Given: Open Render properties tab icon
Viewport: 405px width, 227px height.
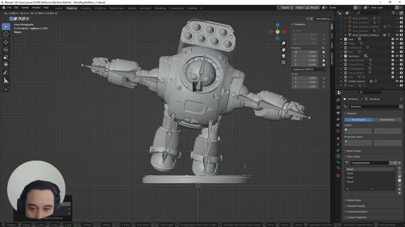Looking at the screenshot, I should pos(338,107).
